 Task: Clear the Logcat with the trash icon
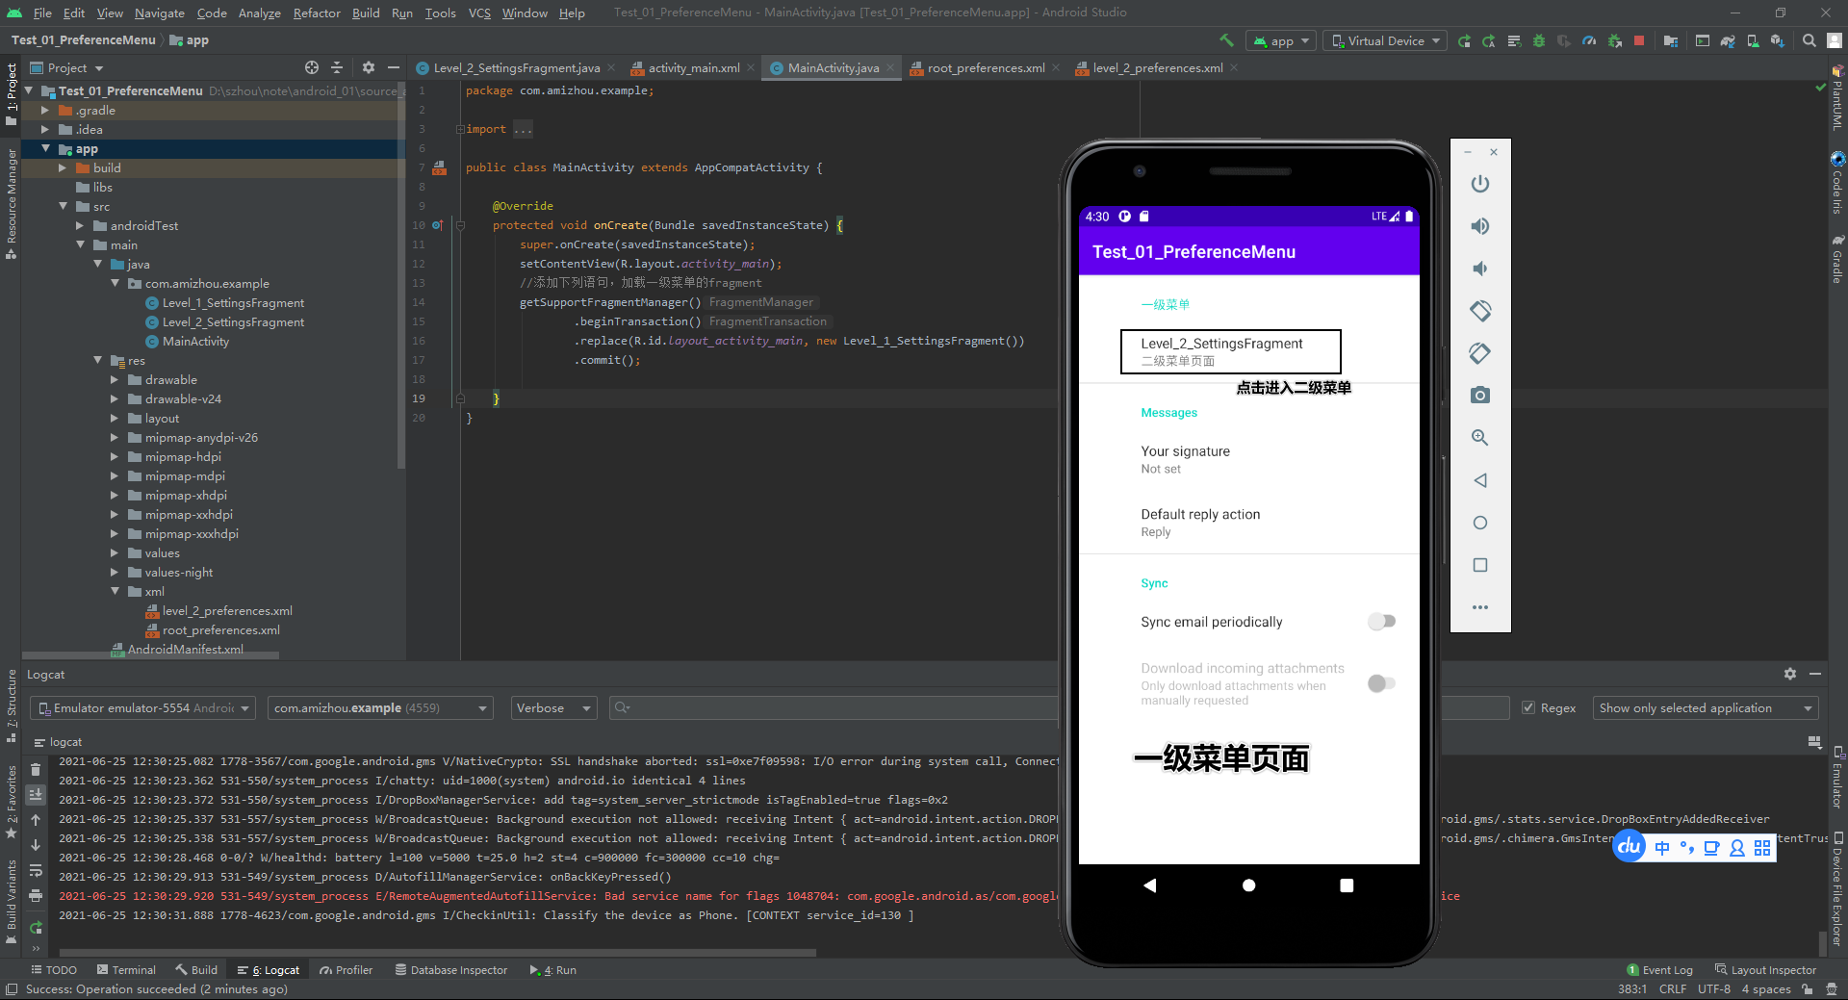pyautogui.click(x=36, y=770)
